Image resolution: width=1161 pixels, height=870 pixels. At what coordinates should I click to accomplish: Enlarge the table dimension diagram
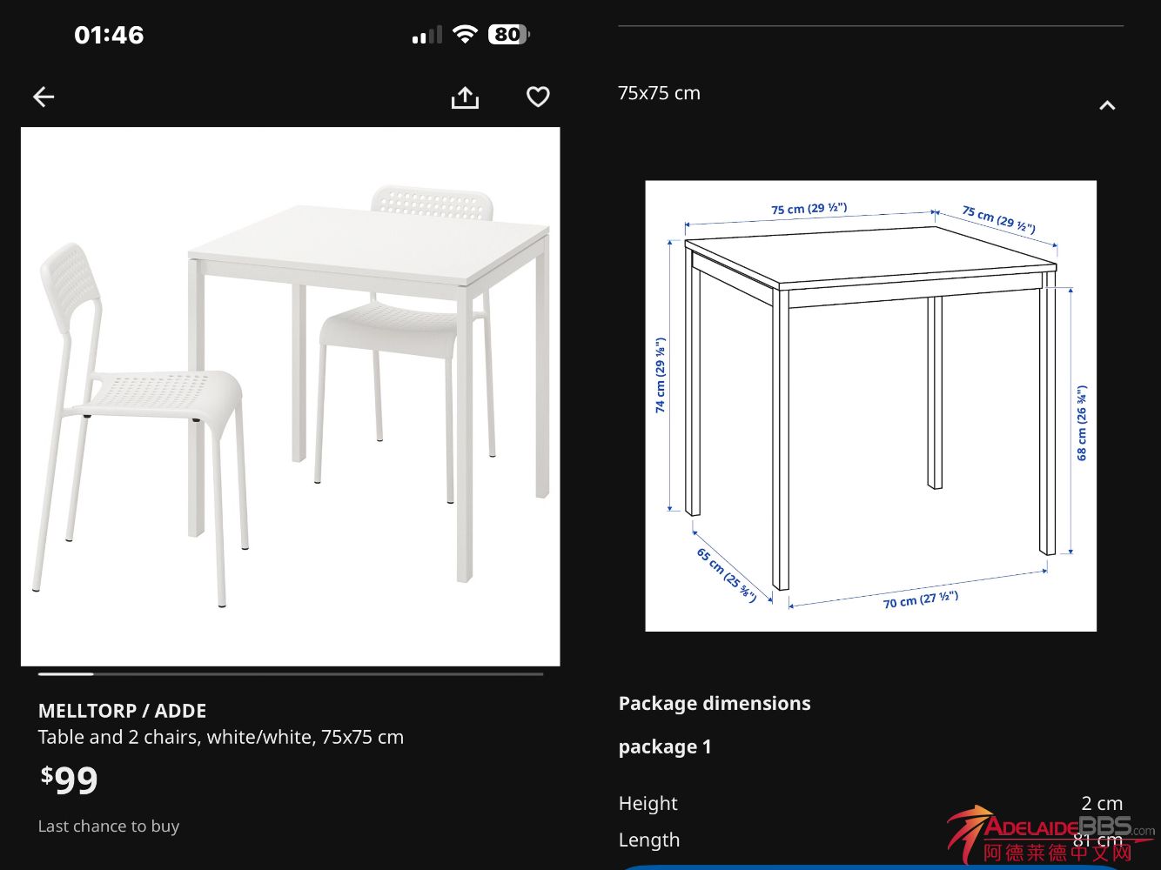point(870,405)
